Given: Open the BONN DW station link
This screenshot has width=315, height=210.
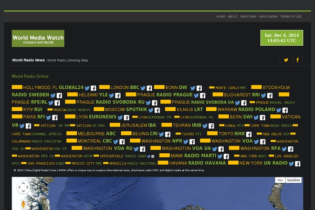Looking at the screenshot, I should [176, 88].
